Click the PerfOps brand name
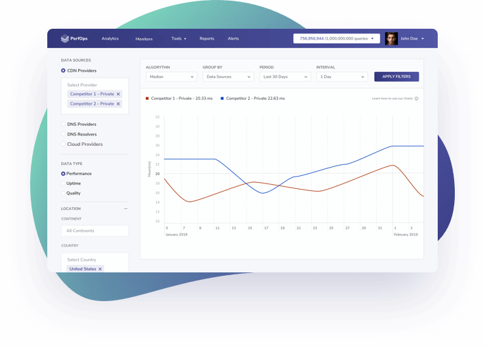The height and width of the screenshot is (347, 485). [x=79, y=38]
